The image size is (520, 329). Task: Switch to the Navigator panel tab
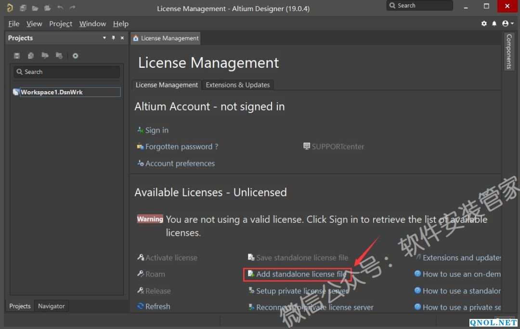pyautogui.click(x=52, y=306)
